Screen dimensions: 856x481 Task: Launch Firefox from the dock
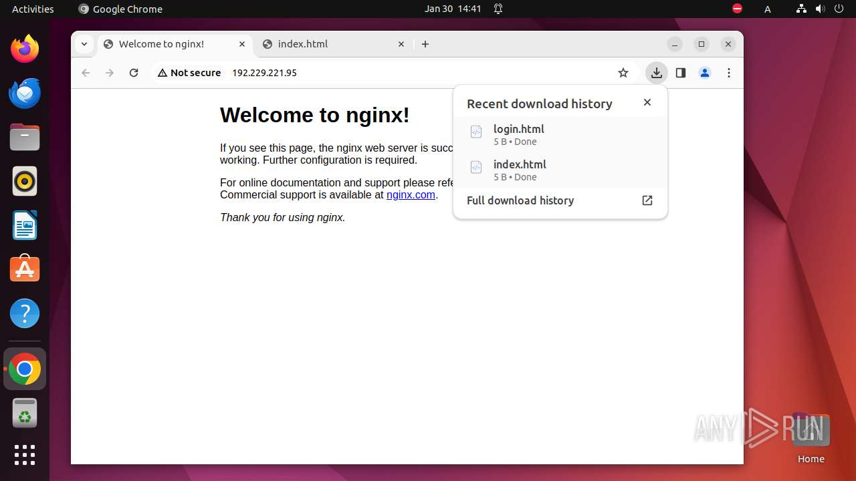25,49
